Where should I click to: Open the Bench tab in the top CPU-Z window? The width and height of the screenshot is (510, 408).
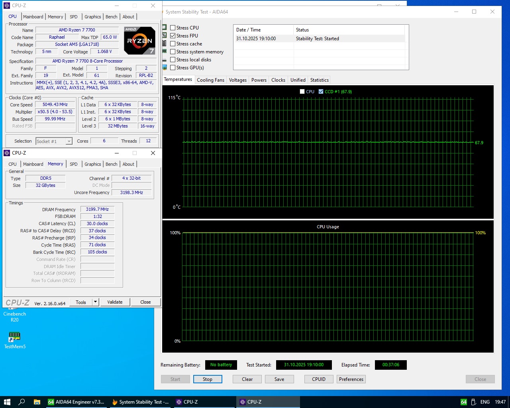112,17
